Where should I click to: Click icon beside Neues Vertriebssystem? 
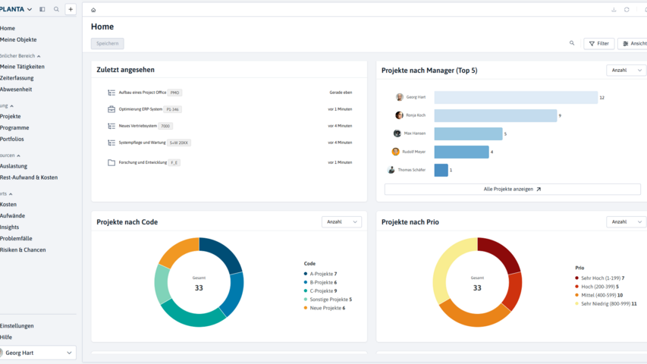(111, 126)
